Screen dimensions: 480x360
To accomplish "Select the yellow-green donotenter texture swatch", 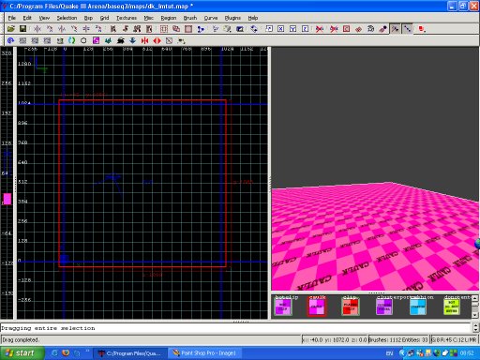I will [452, 307].
